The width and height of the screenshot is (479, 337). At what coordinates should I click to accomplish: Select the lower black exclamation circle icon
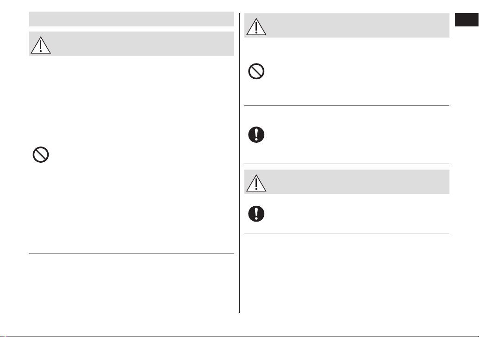pos(256,214)
